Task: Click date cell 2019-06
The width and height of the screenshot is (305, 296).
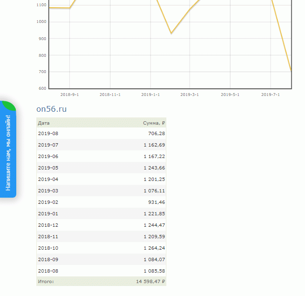Action: 48,156
